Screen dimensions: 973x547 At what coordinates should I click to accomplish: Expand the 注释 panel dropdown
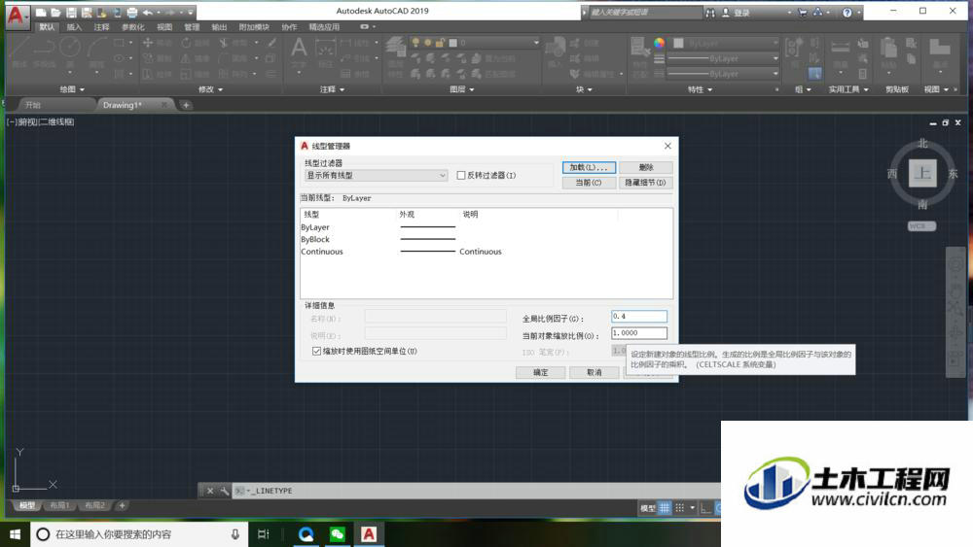tap(332, 89)
